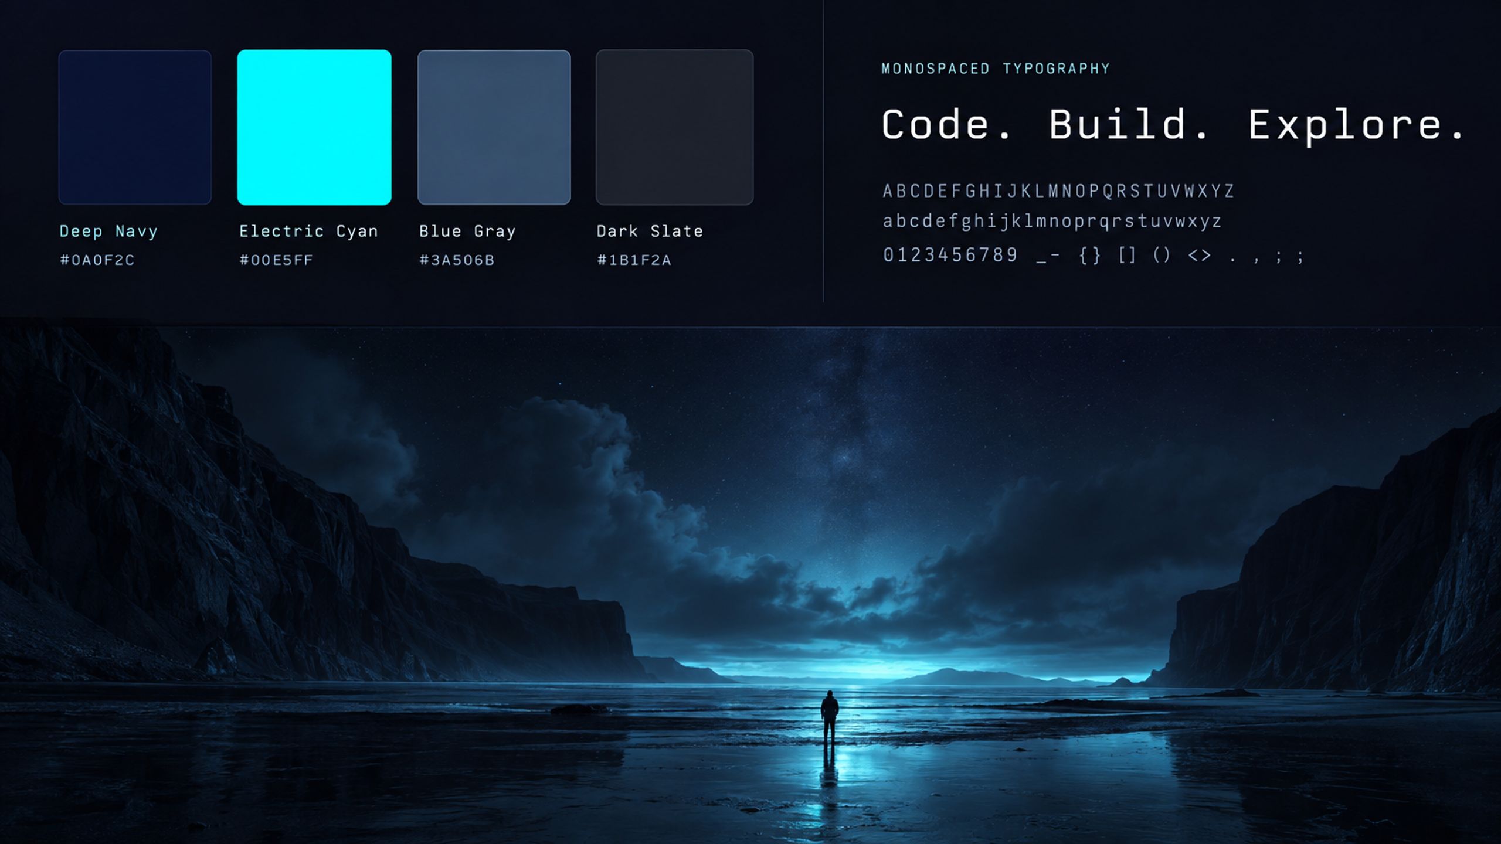Select the Electric Cyan color swatch

[314, 127]
